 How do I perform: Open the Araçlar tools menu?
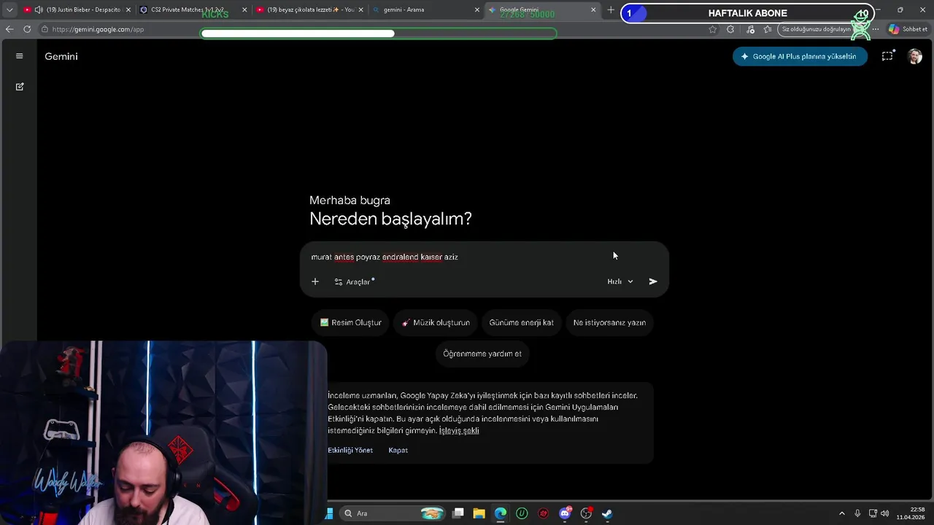point(355,281)
